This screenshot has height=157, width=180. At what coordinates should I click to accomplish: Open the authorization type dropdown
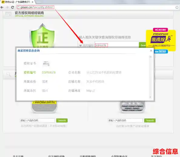coord(86,46)
